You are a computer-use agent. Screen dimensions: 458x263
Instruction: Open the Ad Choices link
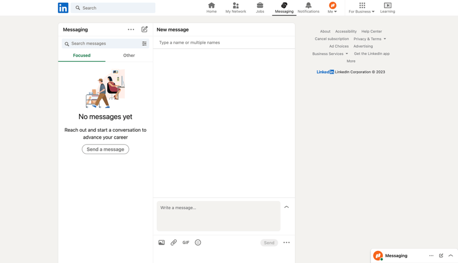(339, 46)
